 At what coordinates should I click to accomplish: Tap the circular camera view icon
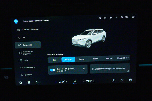click(x=130, y=80)
